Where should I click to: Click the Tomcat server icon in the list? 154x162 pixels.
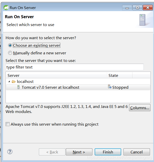pos(18,87)
